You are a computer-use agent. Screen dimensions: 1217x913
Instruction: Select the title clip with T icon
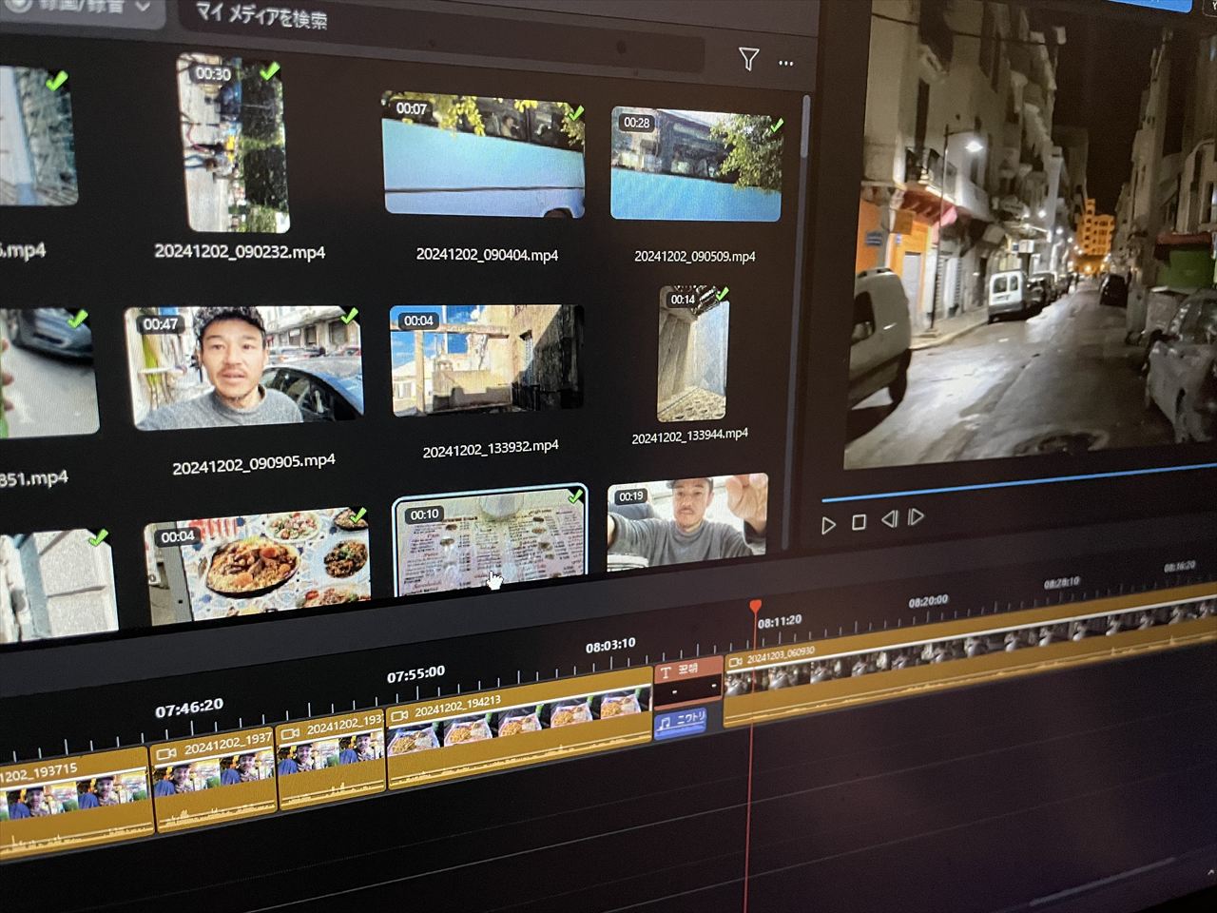tap(687, 680)
